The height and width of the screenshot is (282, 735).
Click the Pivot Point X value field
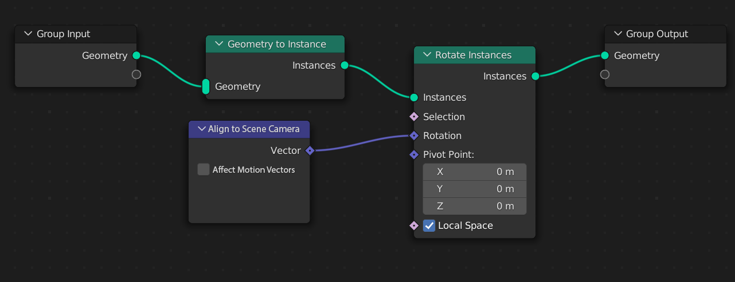(x=475, y=172)
